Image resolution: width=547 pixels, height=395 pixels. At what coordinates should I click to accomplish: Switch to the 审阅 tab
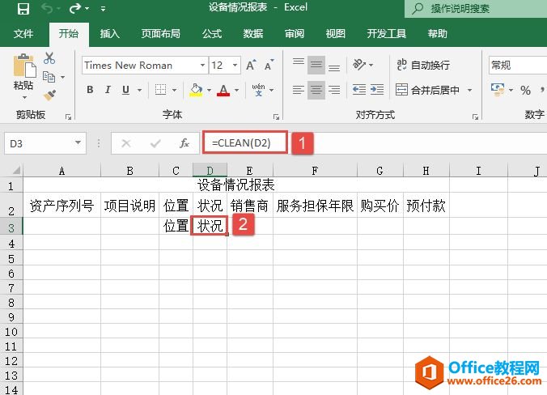295,34
